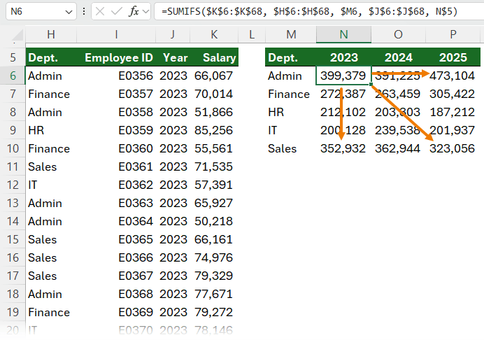Select row 15 header
Screen dimensions: 484x340
point(13,239)
